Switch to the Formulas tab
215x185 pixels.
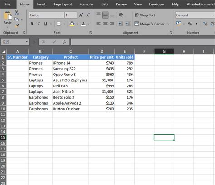coord(87,4)
